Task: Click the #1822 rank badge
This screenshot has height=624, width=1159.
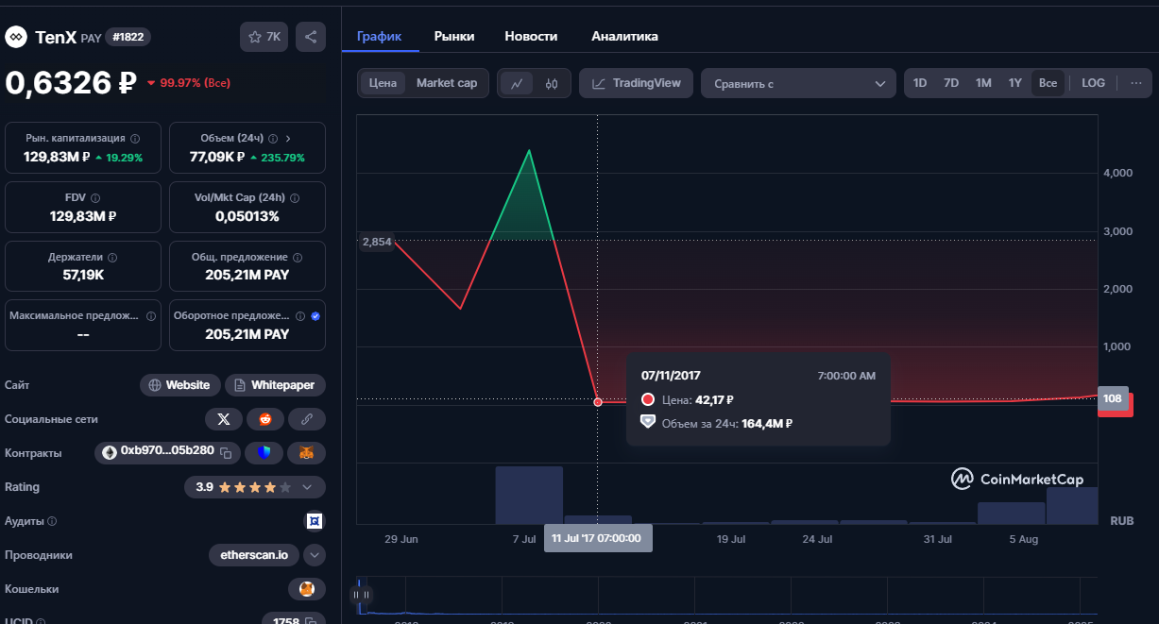Action: click(129, 38)
